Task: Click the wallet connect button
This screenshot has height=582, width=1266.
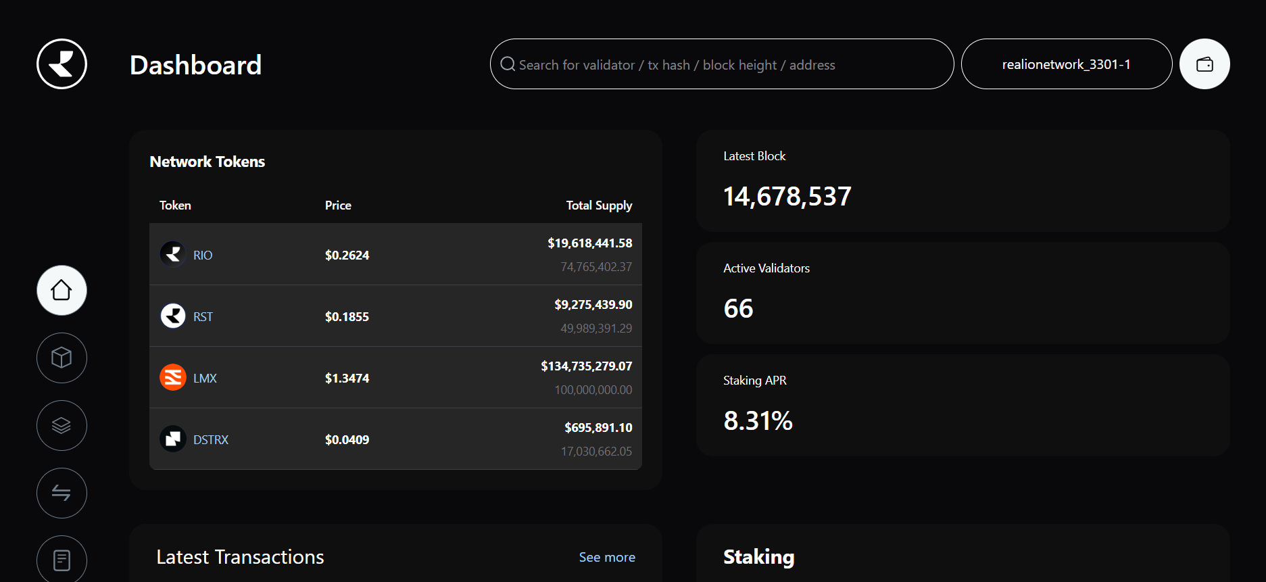Action: pos(1204,64)
